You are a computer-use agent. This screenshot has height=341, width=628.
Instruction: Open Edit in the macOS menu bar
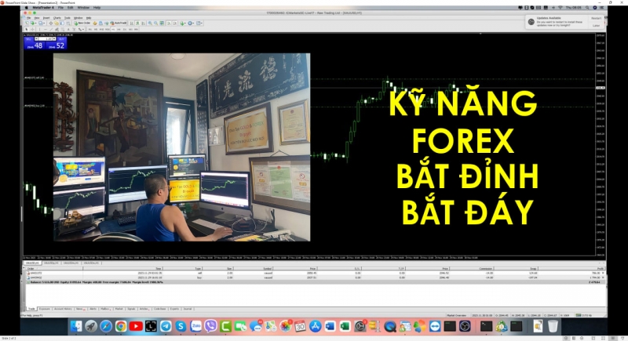pyautogui.click(x=71, y=8)
